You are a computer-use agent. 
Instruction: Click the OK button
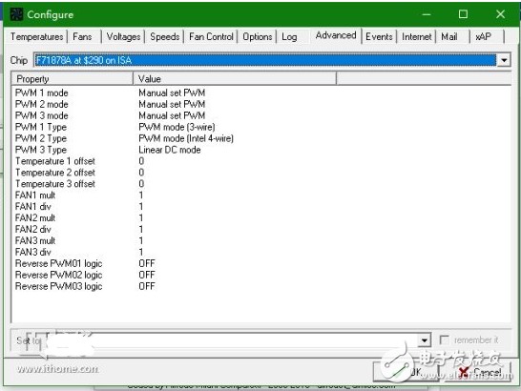(x=406, y=372)
